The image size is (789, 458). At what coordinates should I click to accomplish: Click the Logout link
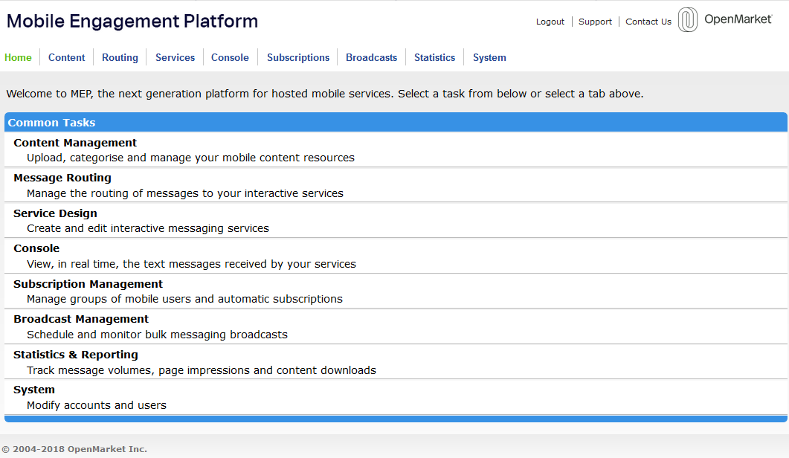tap(550, 22)
